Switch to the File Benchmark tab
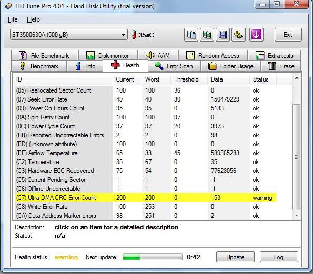The width and height of the screenshot is (313, 274). tap(45, 55)
